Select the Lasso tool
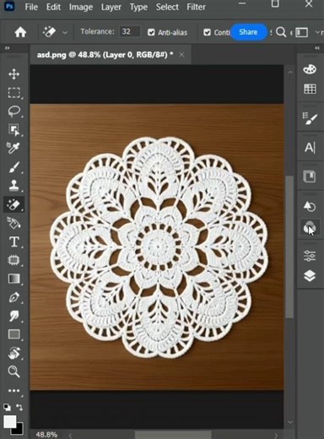The width and height of the screenshot is (324, 439). tap(13, 111)
